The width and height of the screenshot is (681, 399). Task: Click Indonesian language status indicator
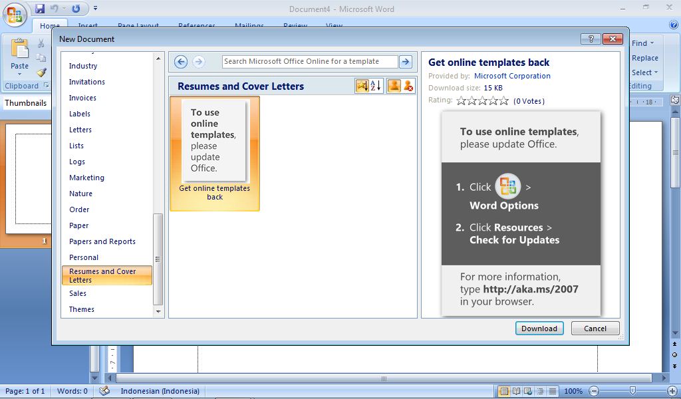[x=160, y=391]
